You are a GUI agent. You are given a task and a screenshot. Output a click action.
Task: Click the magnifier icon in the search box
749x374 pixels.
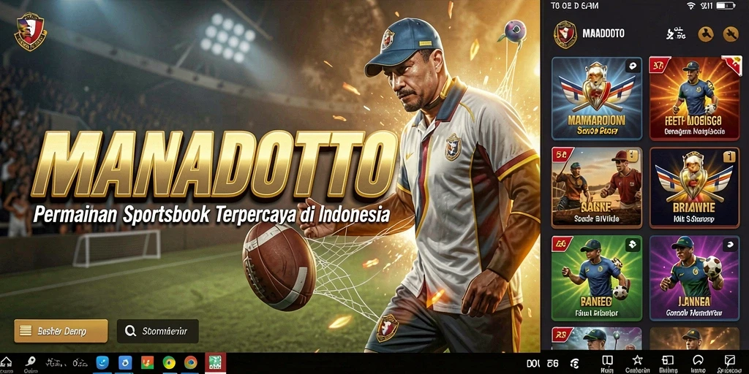(130, 331)
